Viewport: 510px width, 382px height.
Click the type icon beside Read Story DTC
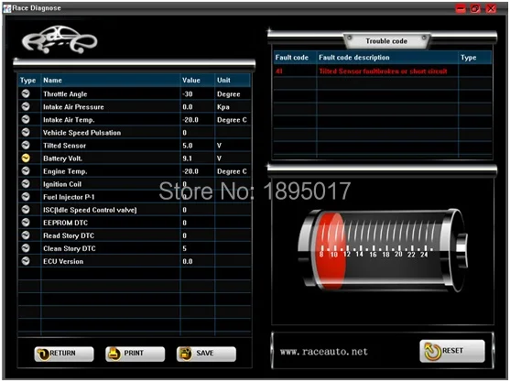(x=26, y=235)
